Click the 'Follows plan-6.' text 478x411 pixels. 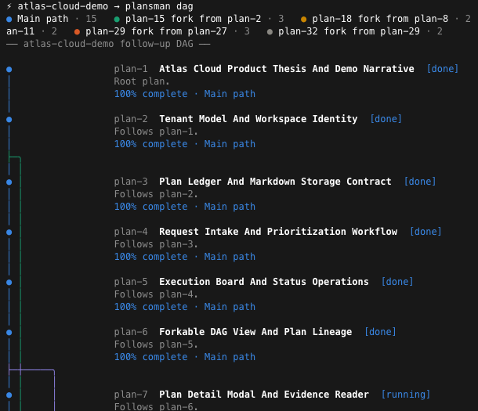(156, 407)
